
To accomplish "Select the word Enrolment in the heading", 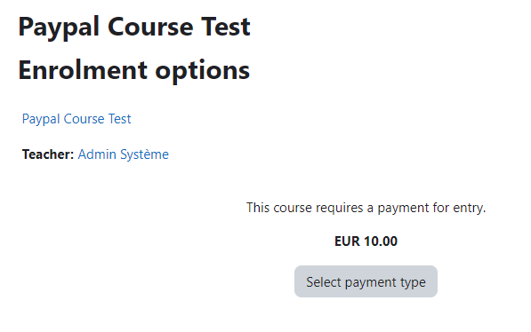I will click(83, 70).
